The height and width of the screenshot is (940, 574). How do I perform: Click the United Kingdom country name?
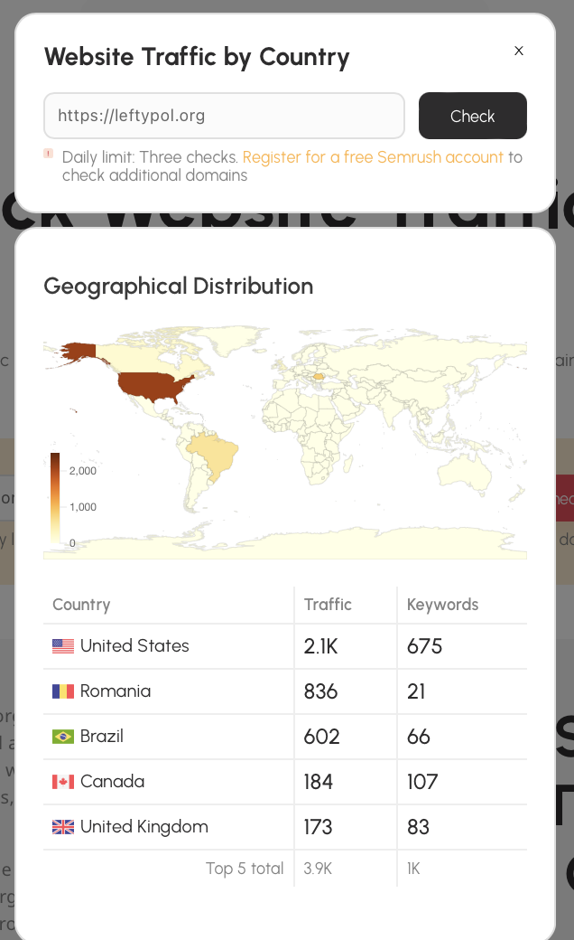(x=144, y=827)
